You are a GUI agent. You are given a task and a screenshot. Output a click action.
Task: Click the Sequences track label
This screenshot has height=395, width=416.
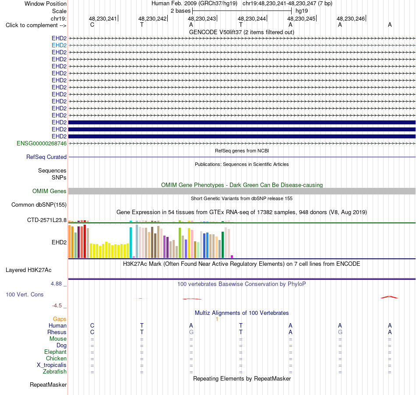tap(52, 171)
